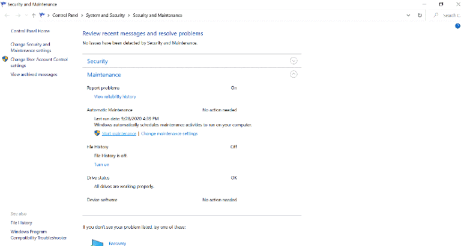461x246 pixels.
Task: Click the Back navigation arrow
Action: click(x=7, y=15)
